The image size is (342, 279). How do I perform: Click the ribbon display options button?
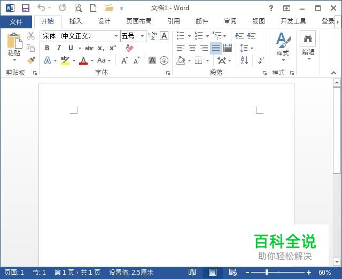[286, 9]
